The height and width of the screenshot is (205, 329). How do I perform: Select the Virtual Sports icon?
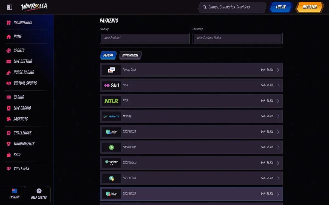point(9,83)
